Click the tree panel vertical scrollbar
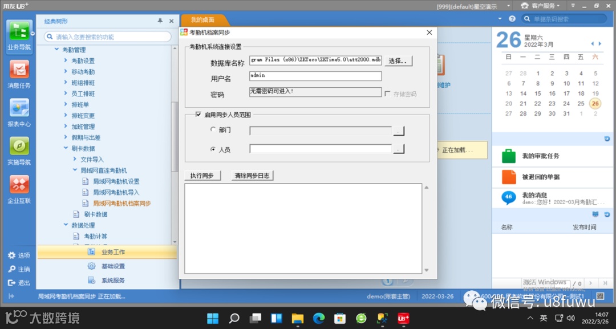This screenshot has height=329, width=616. [x=175, y=136]
